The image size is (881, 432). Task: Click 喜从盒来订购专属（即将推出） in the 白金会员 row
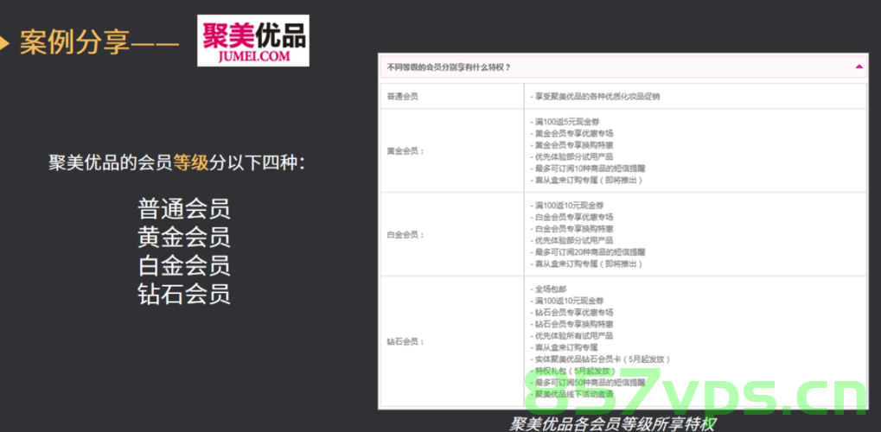586,264
